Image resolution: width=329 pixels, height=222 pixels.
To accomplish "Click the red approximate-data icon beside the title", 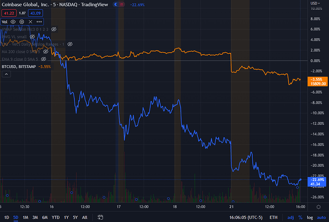I will pyautogui.click(x=122, y=4).
